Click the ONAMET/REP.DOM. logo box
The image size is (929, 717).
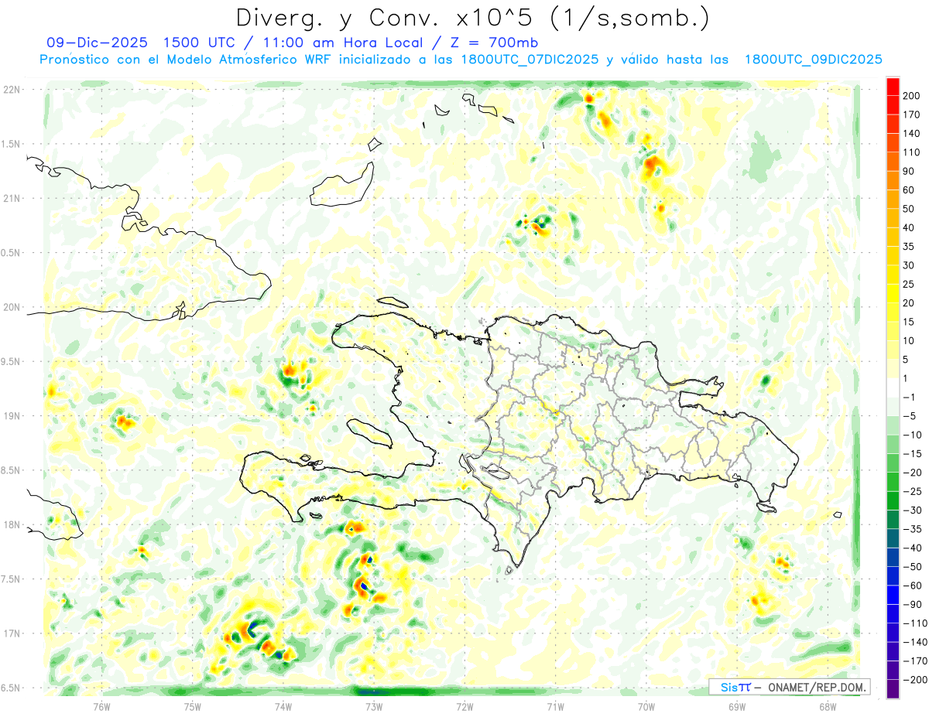pyautogui.click(x=790, y=687)
